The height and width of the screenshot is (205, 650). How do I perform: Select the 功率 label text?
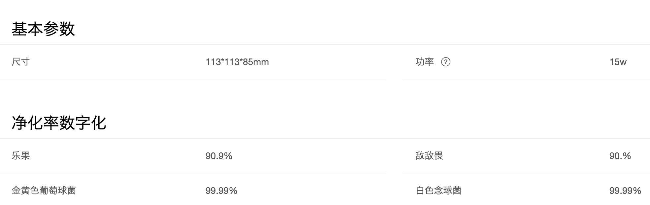coord(425,62)
